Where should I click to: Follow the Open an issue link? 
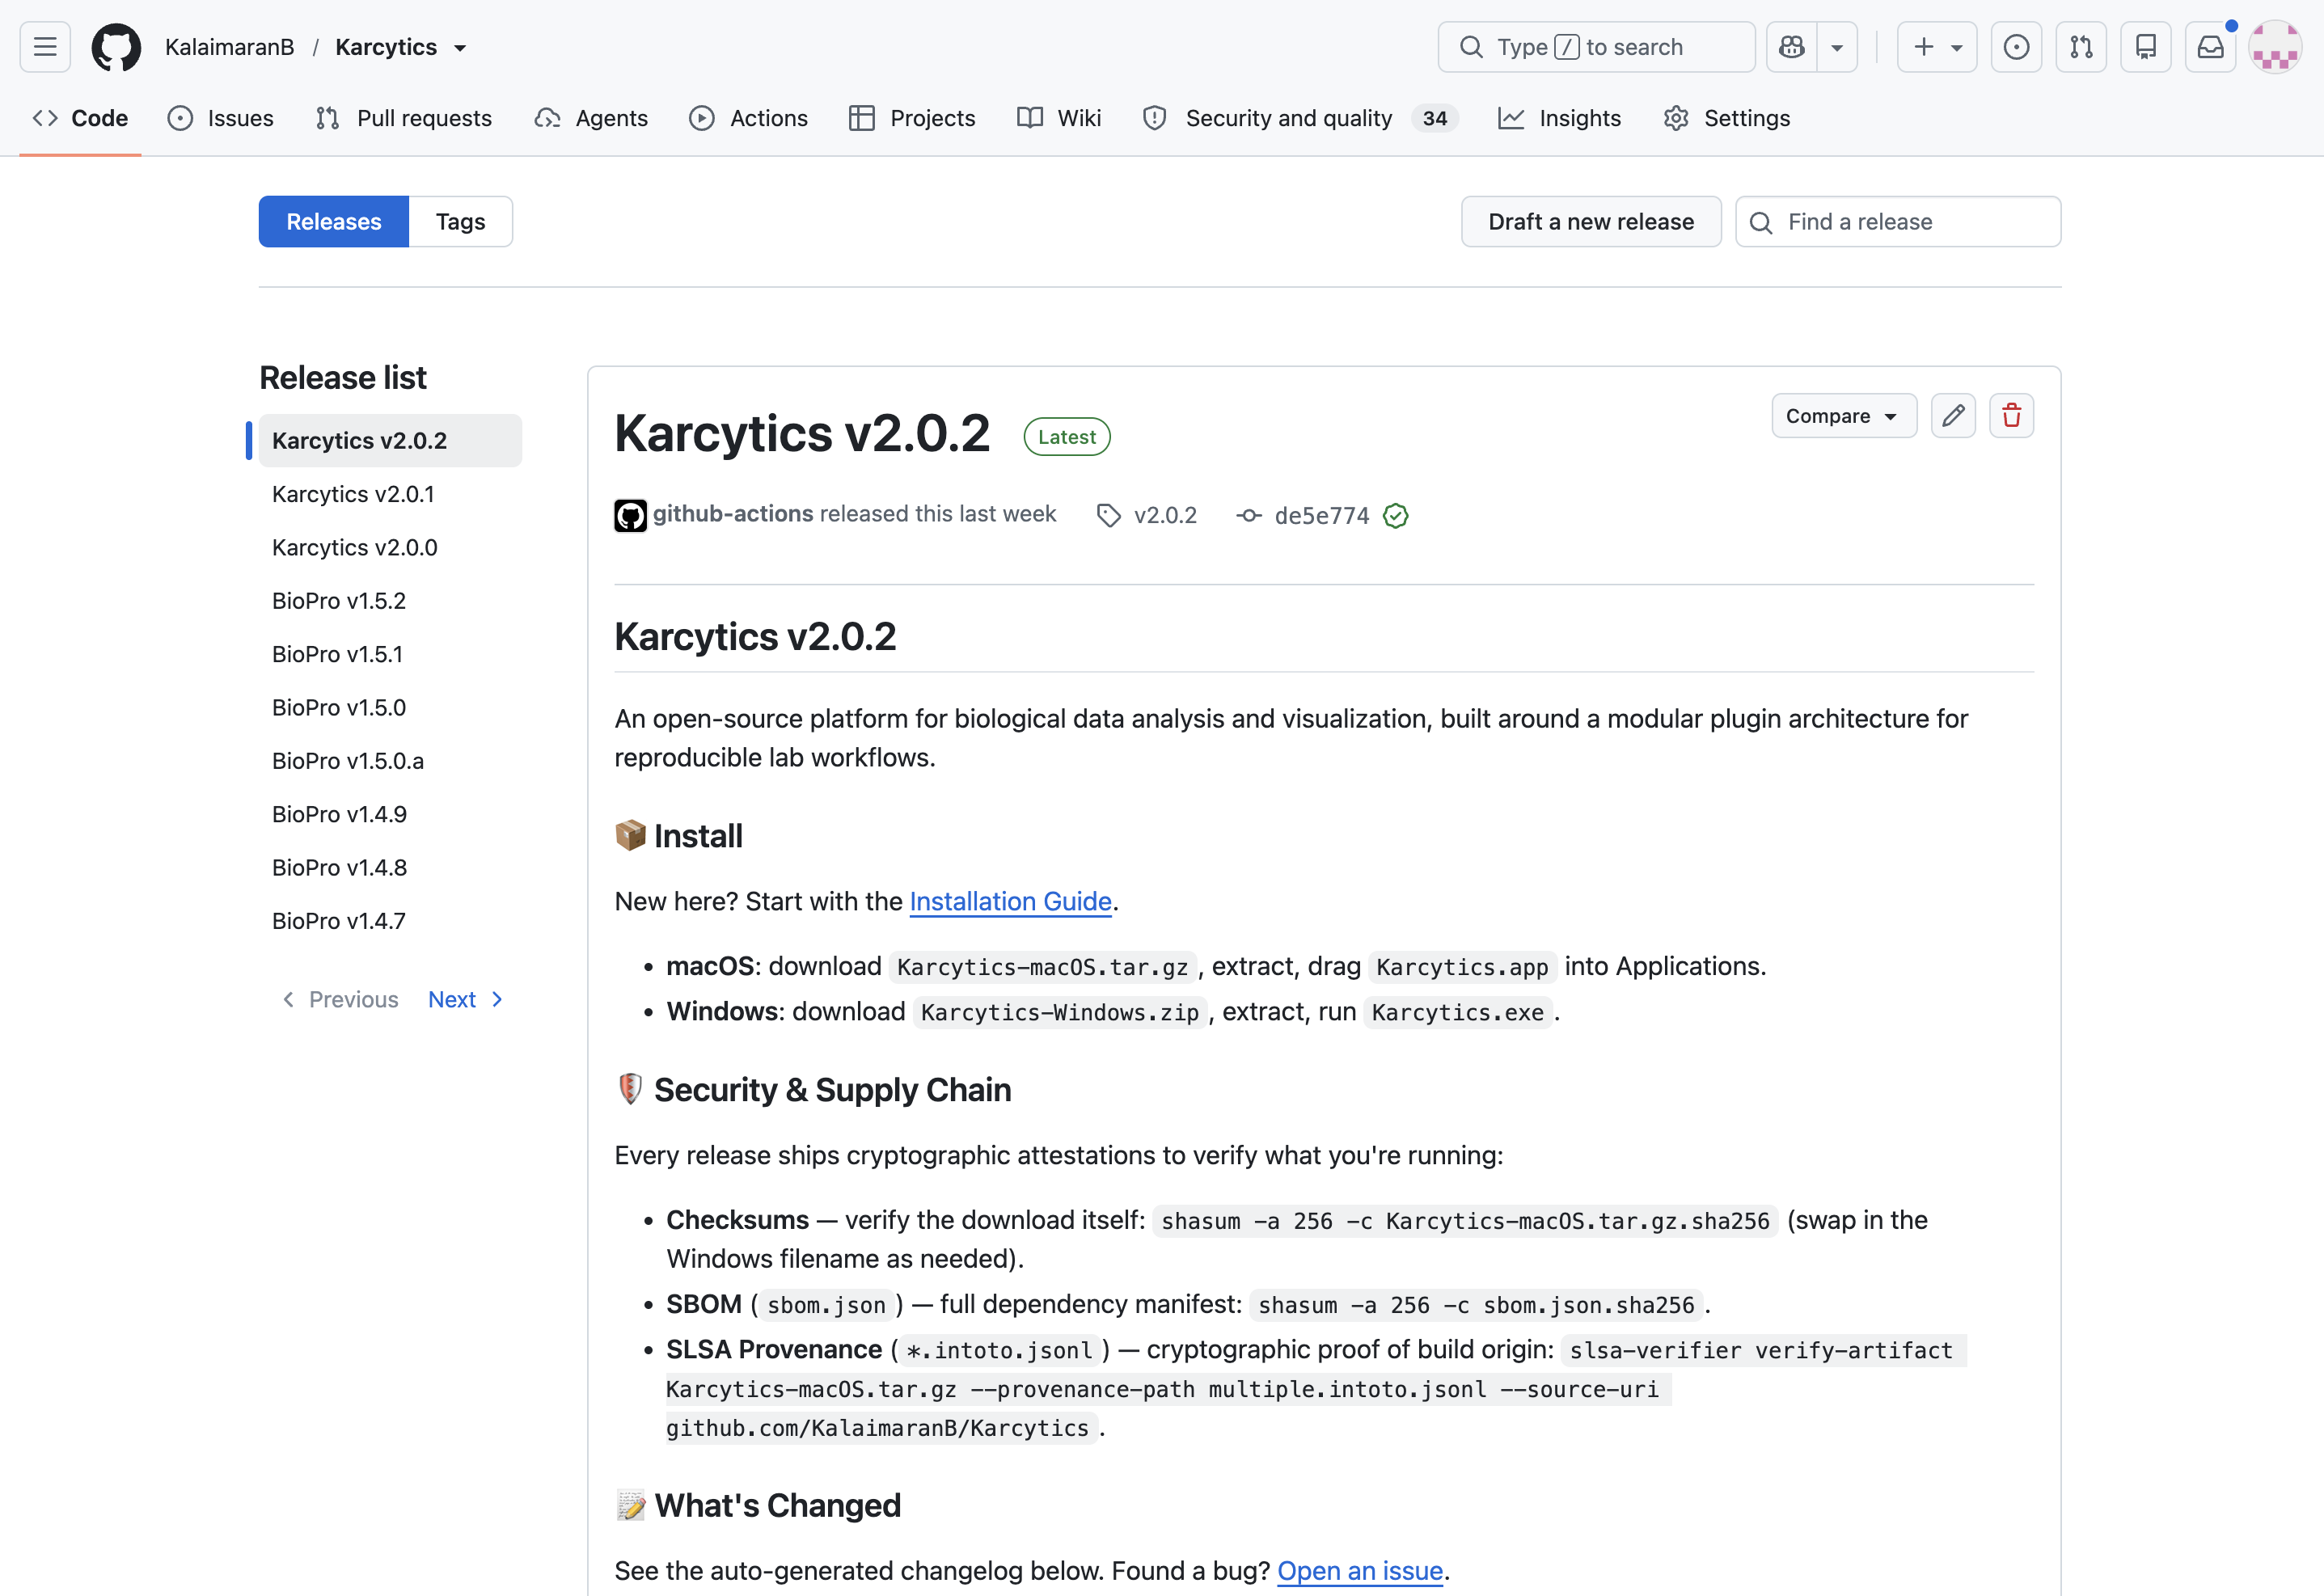tap(1360, 1571)
